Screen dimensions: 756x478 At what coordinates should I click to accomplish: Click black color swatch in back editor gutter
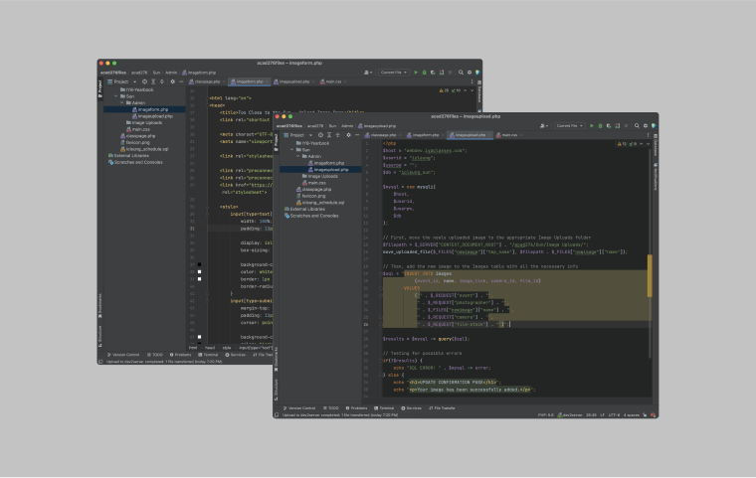click(199, 265)
